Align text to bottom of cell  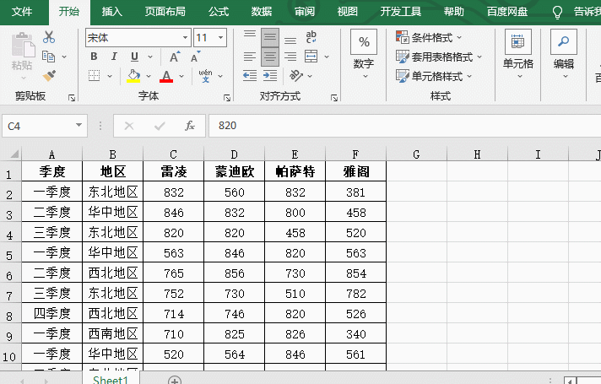290,40
